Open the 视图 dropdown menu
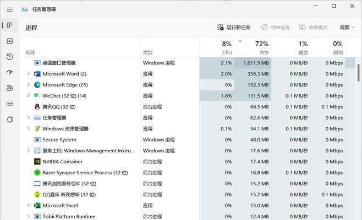The width and height of the screenshot is (362, 220). [347, 28]
